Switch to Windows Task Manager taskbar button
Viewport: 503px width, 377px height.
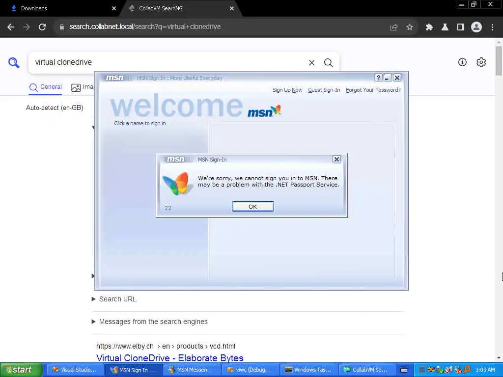308,370
